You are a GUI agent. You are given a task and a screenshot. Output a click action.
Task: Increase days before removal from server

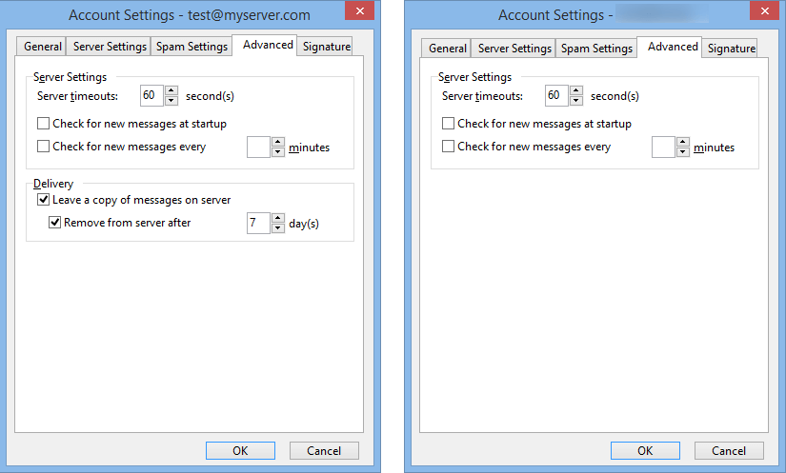pos(278,218)
